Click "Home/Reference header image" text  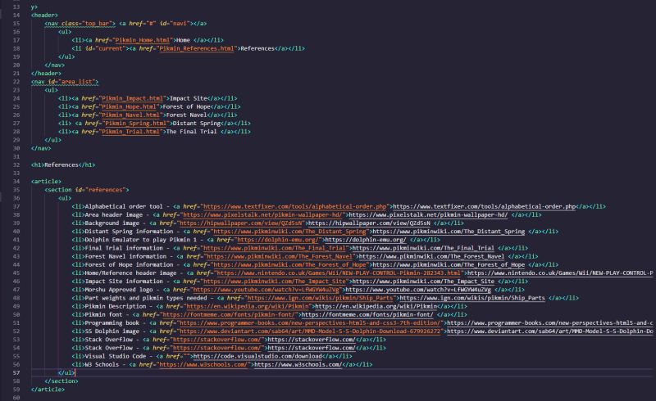pos(130,273)
